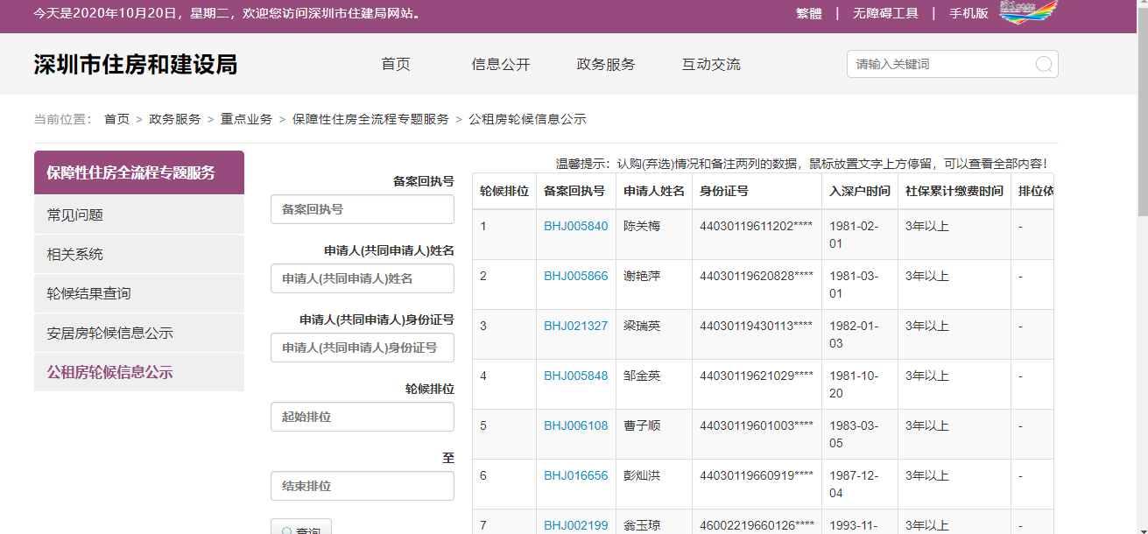Open record BHJ005866
This screenshot has width=1148, height=534.
(575, 276)
